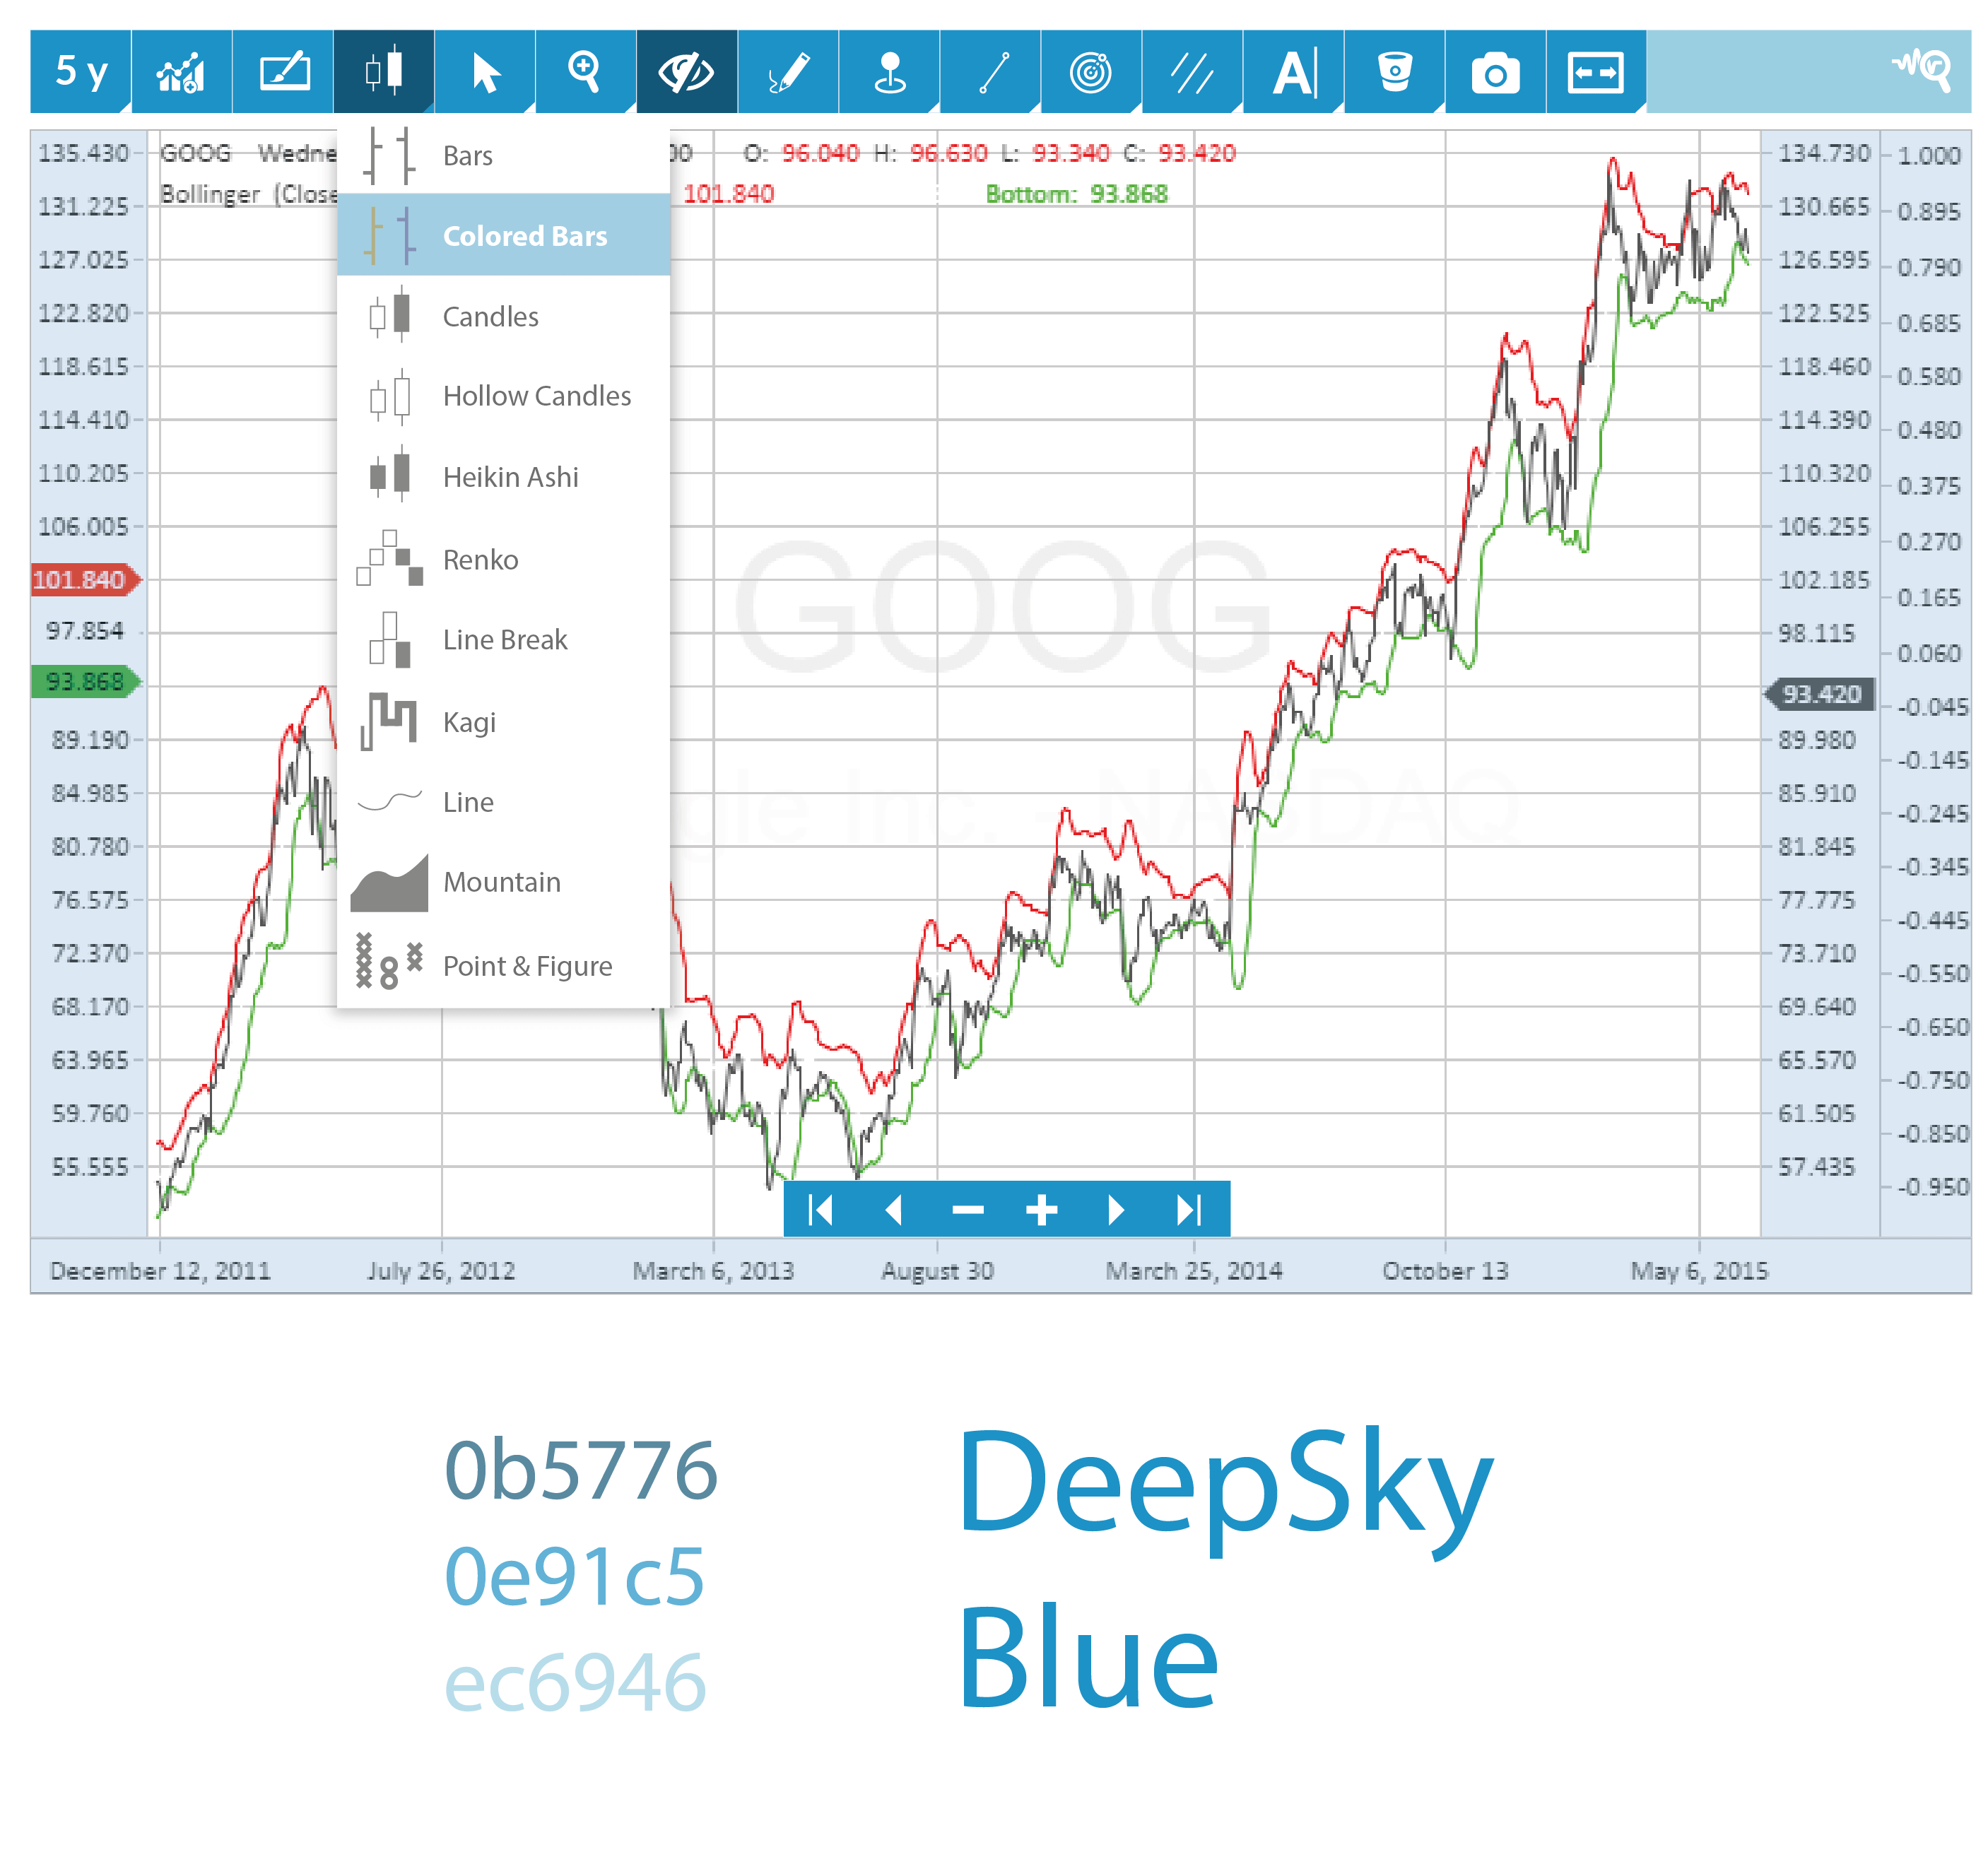The height and width of the screenshot is (1864, 1988).
Task: Select the parallel lines channel tool
Action: click(x=1192, y=72)
